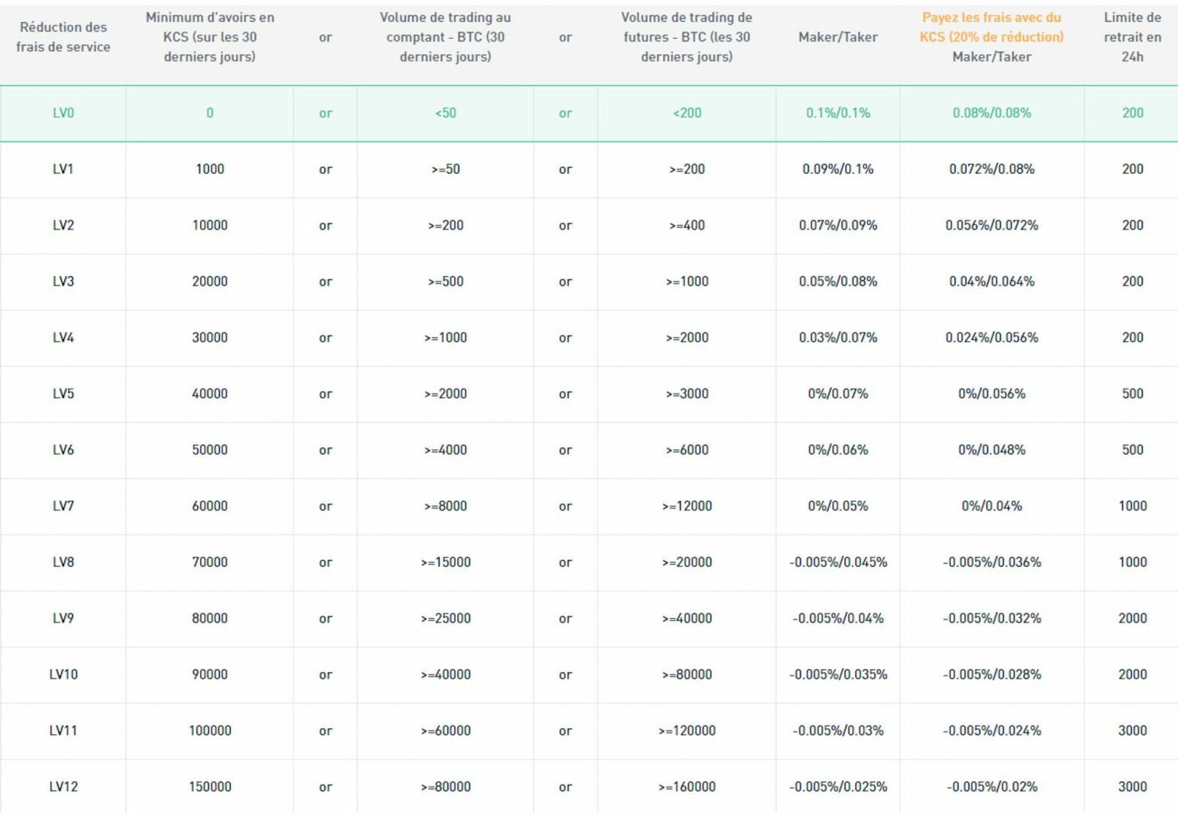Viewport: 1178px width, 813px height.
Task: Click the KCS fee cell '0.08%/0.08%'
Action: [x=991, y=113]
